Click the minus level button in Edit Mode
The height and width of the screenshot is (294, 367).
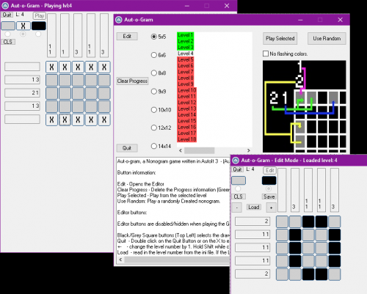(237, 207)
